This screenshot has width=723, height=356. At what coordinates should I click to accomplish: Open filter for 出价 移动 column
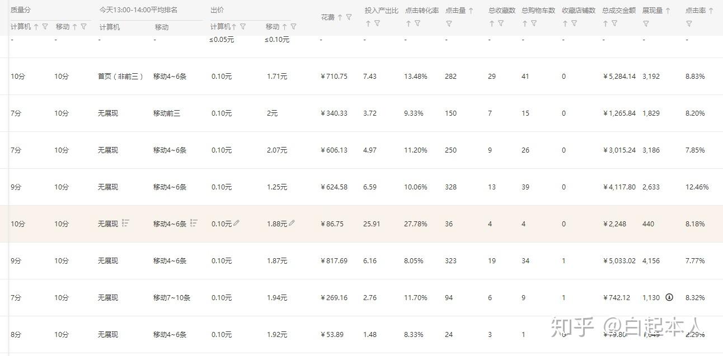(294, 27)
